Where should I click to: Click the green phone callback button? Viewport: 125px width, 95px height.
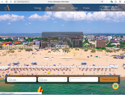coord(115,86)
